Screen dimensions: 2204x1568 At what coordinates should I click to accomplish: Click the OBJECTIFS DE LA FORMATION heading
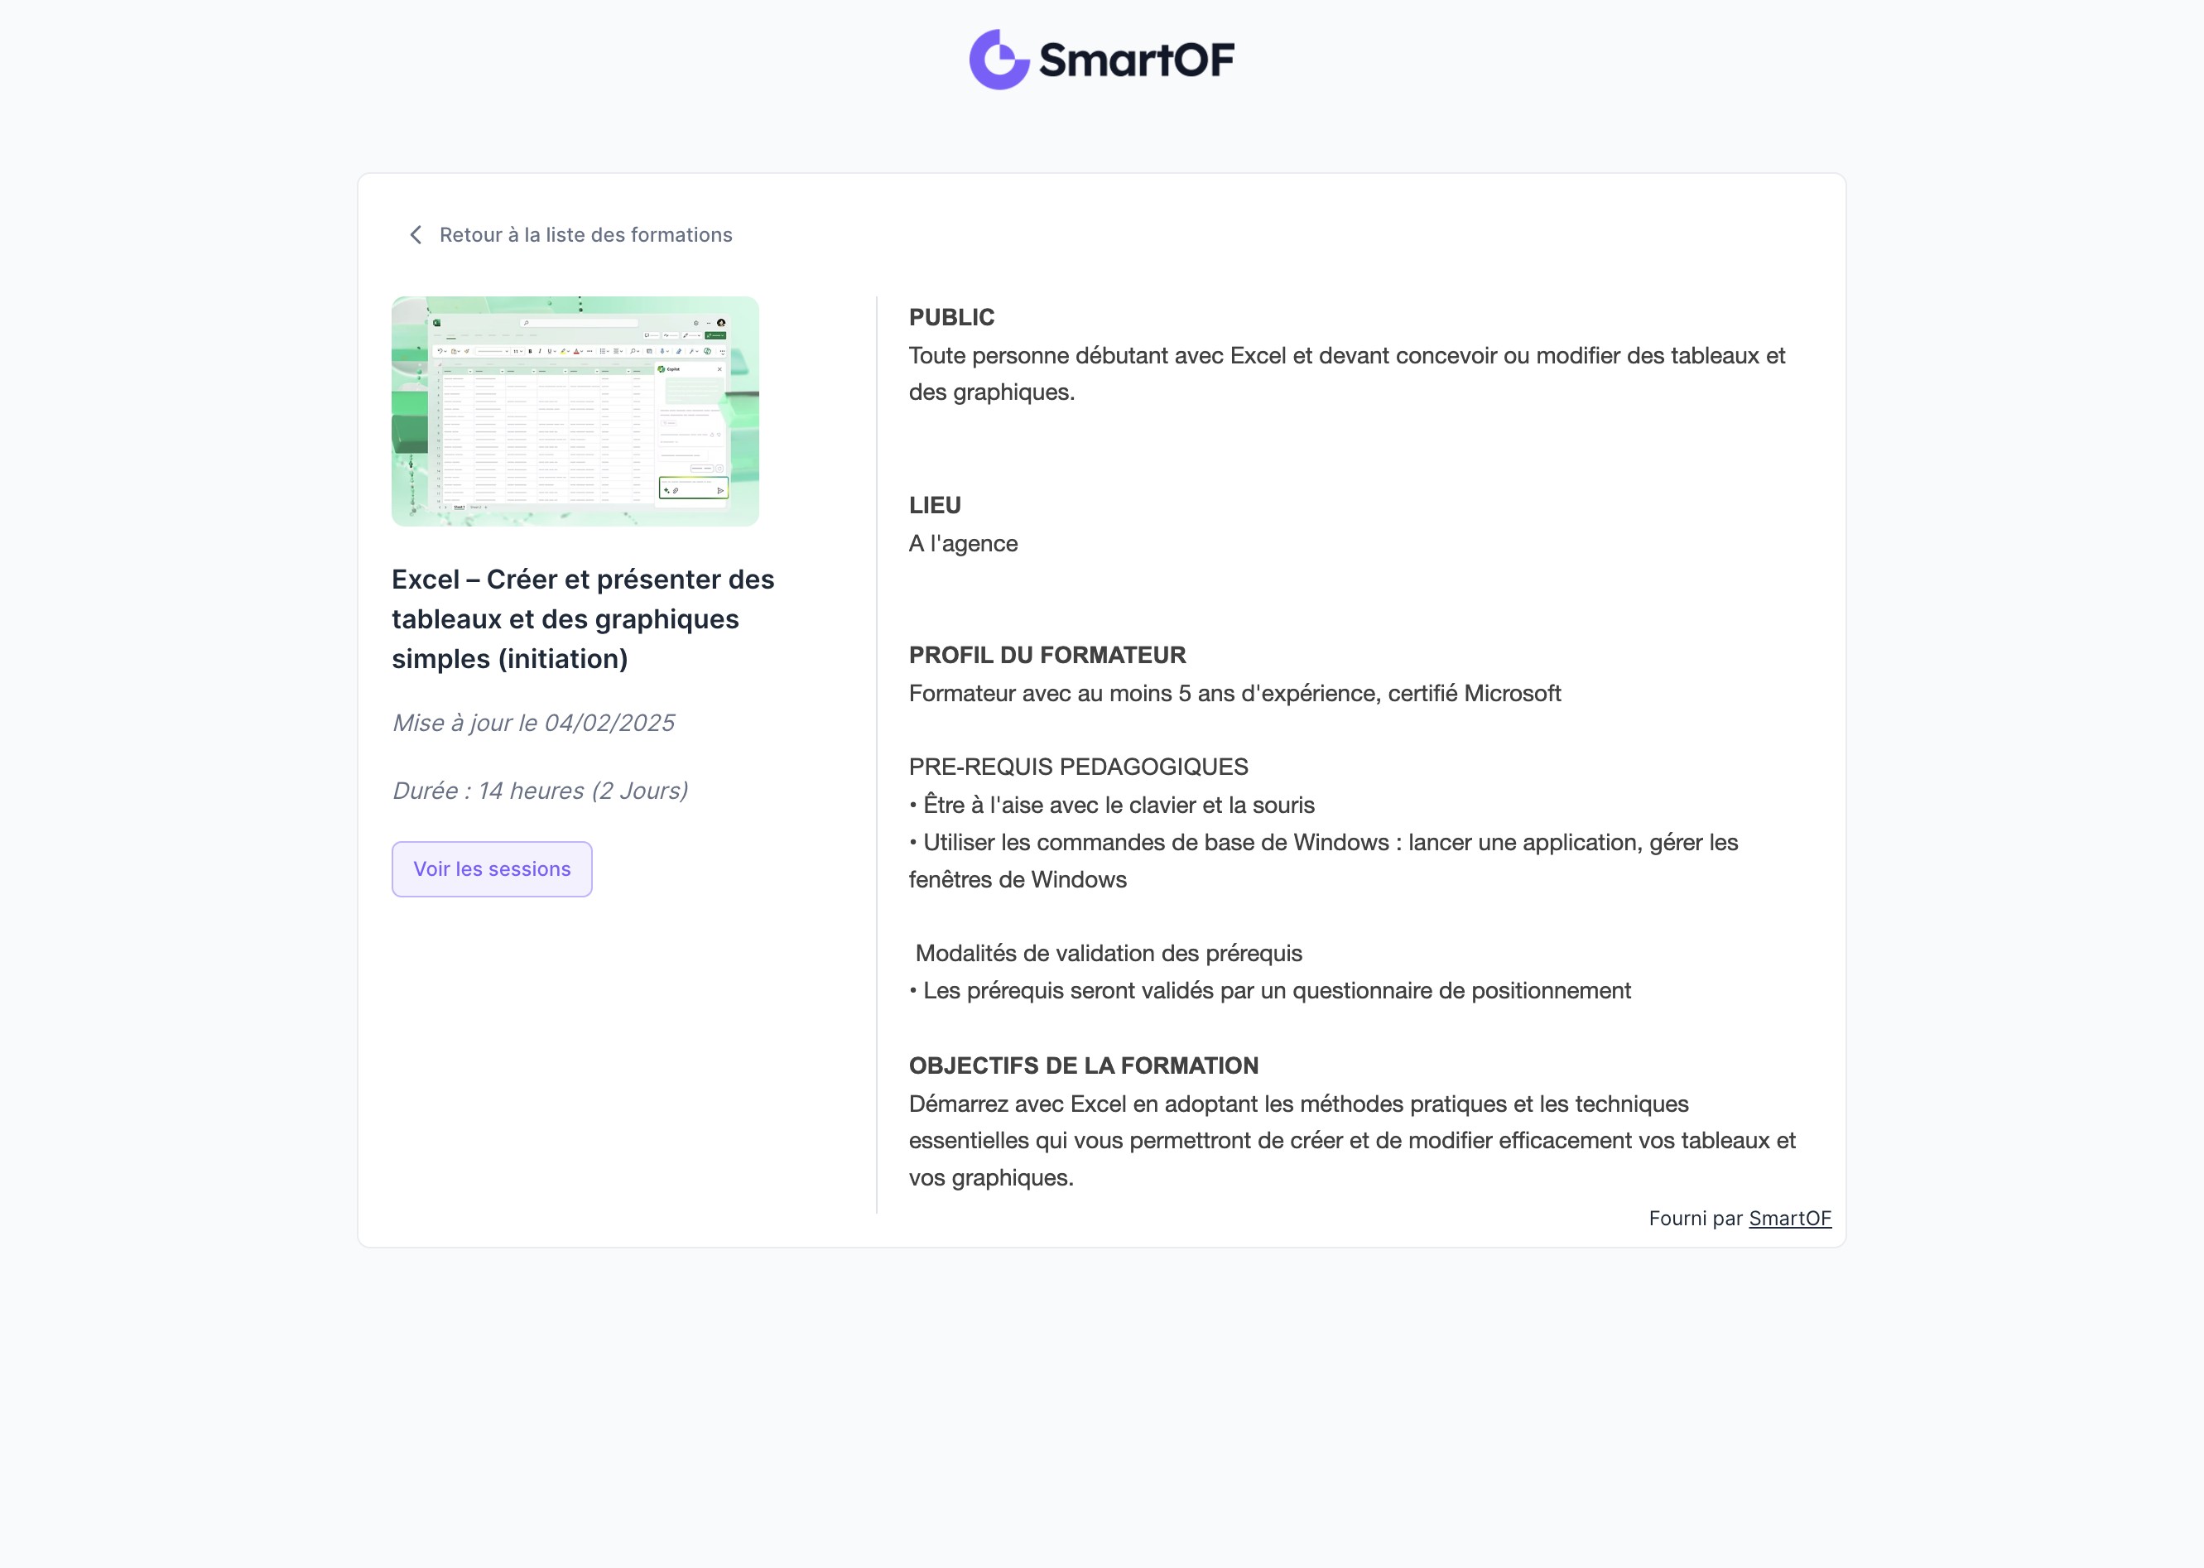point(1083,1066)
